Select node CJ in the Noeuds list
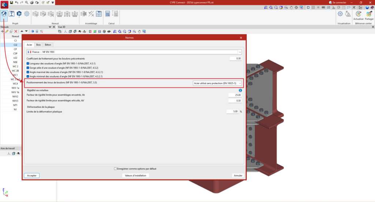The image size is (375, 202). (15, 41)
